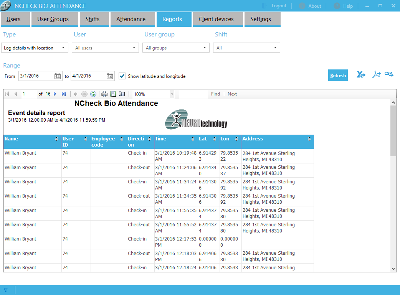Switch to print layout view

point(113,94)
